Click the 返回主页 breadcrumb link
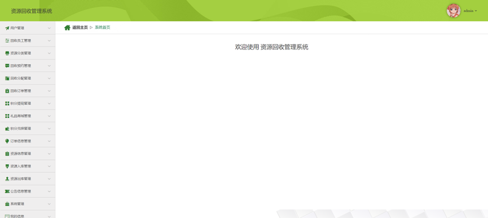The height and width of the screenshot is (218, 488). coord(80,28)
